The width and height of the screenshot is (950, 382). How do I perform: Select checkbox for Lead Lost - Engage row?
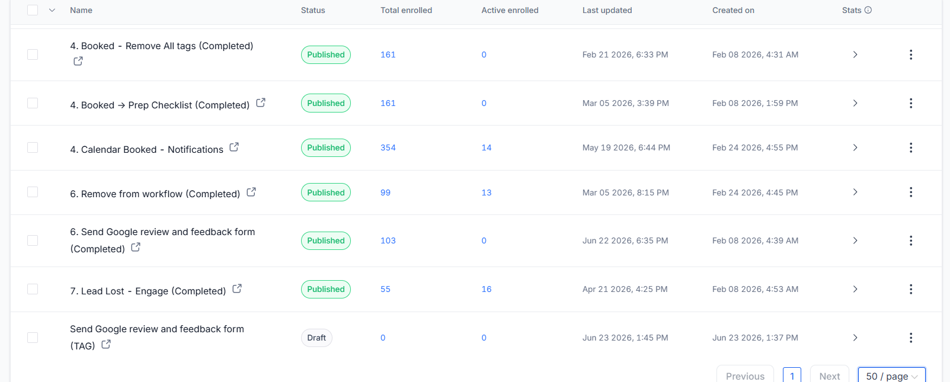click(33, 289)
